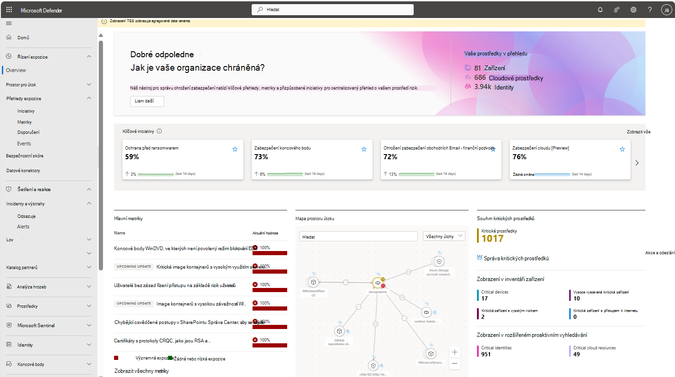Viewport: 675px width, 377px height.
Task: Expand the Katalog partnerů section
Action: pos(89,267)
